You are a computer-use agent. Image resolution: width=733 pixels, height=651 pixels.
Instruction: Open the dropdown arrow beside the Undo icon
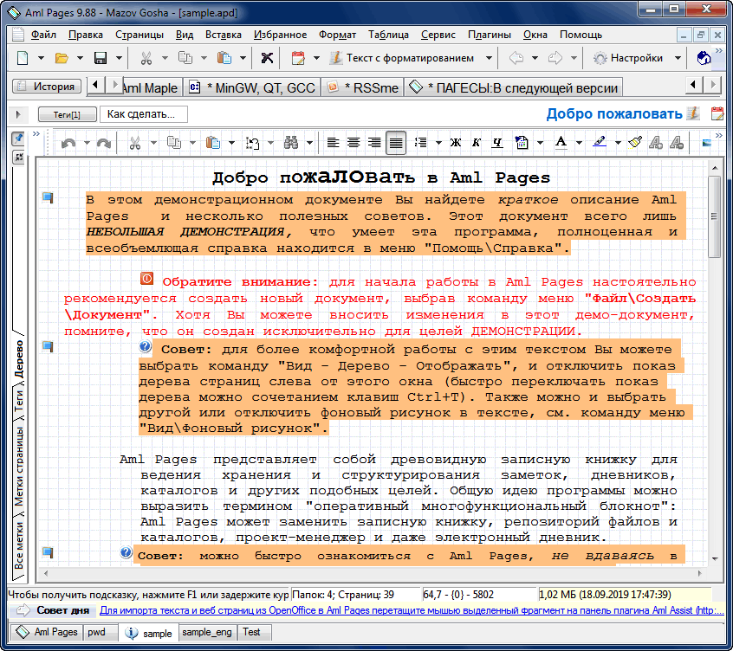click(x=87, y=143)
